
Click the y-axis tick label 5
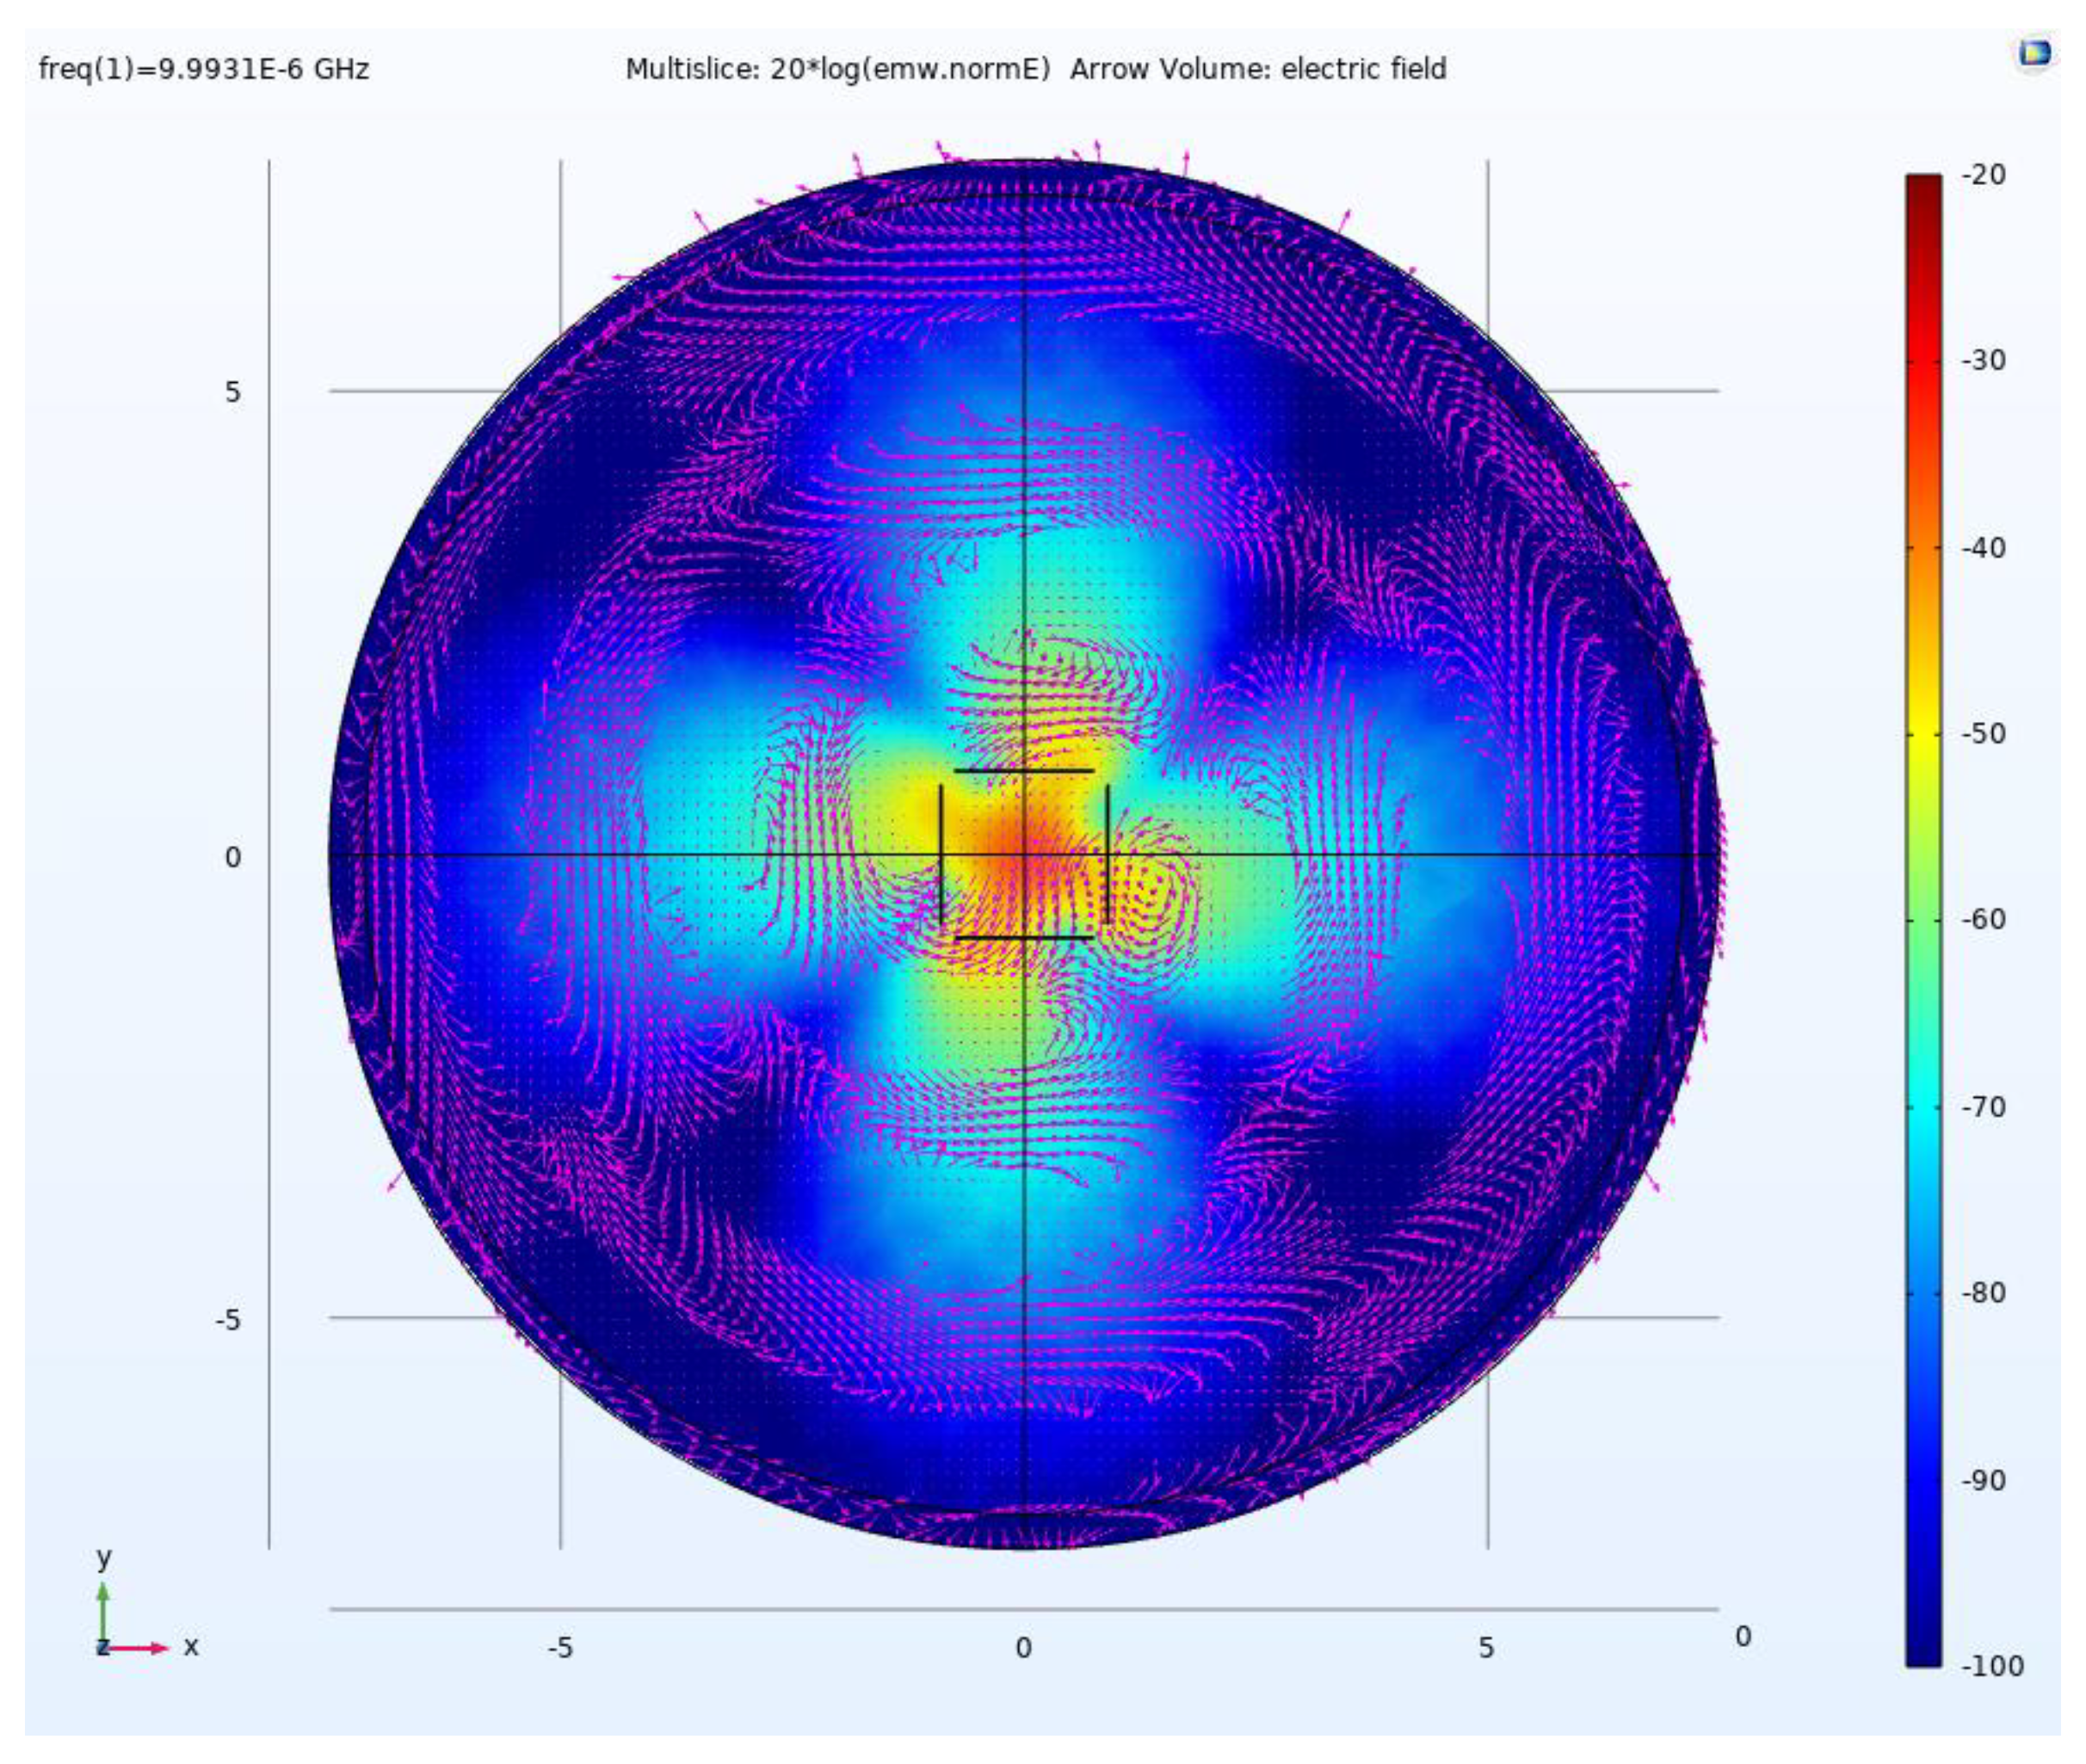[232, 392]
